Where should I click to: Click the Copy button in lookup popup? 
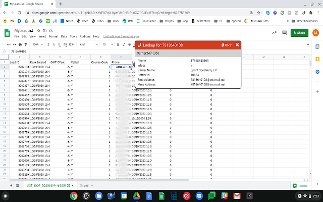tap(227, 45)
